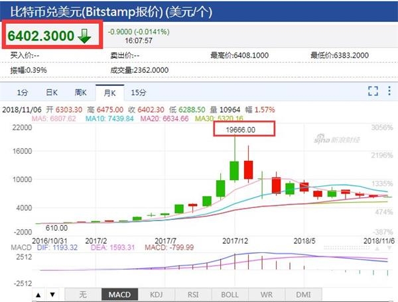398x302 pixels.
Task: Switch to the 日K chart tab
Action: [x=52, y=93]
